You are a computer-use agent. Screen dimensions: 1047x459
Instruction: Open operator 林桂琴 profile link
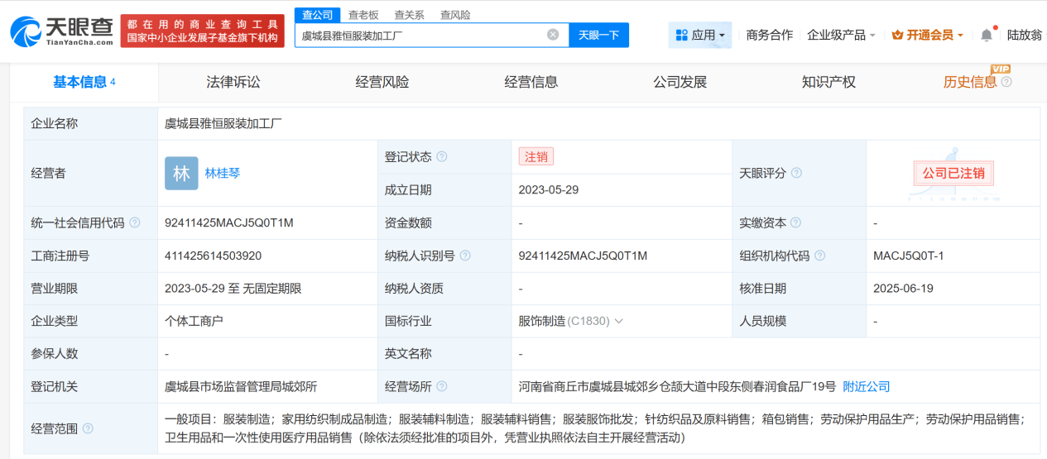[x=223, y=173]
